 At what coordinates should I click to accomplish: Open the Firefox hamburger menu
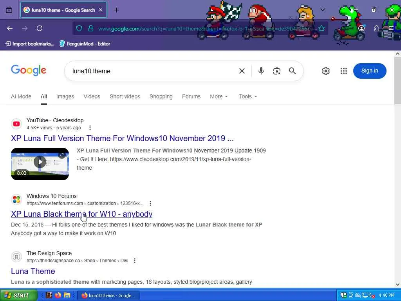391,28
